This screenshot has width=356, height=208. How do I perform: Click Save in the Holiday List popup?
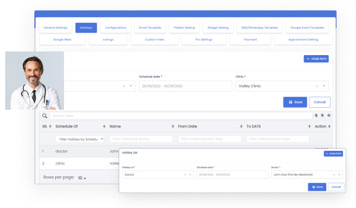pyautogui.click(x=317, y=187)
